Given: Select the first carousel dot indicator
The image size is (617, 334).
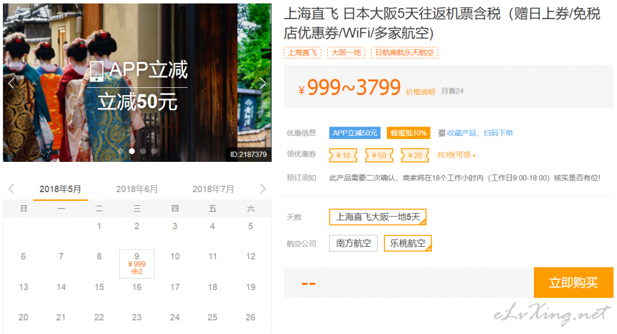Looking at the screenshot, I should point(121,151).
